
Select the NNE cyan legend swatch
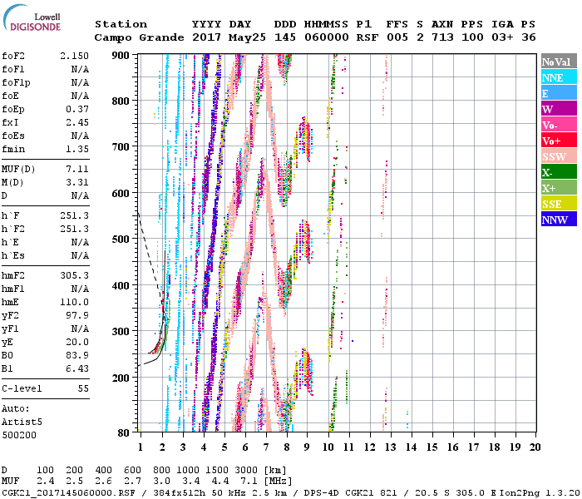coord(559,77)
